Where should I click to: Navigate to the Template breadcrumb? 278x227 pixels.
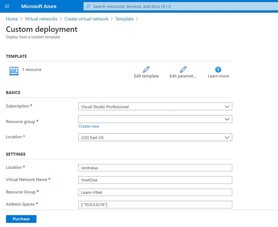124,19
